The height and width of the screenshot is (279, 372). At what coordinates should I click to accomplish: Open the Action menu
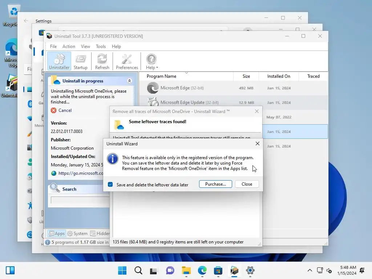(69, 46)
